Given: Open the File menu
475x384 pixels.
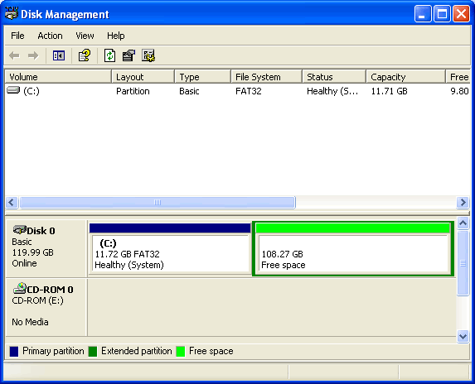Looking at the screenshot, I should pos(17,36).
